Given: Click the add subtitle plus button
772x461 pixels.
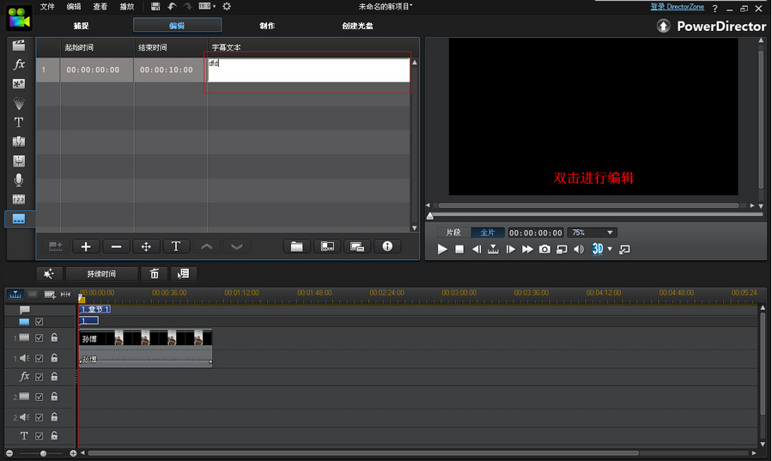Looking at the screenshot, I should pos(86,246).
